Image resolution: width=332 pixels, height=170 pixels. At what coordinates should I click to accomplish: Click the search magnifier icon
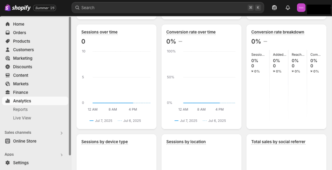(x=77, y=8)
